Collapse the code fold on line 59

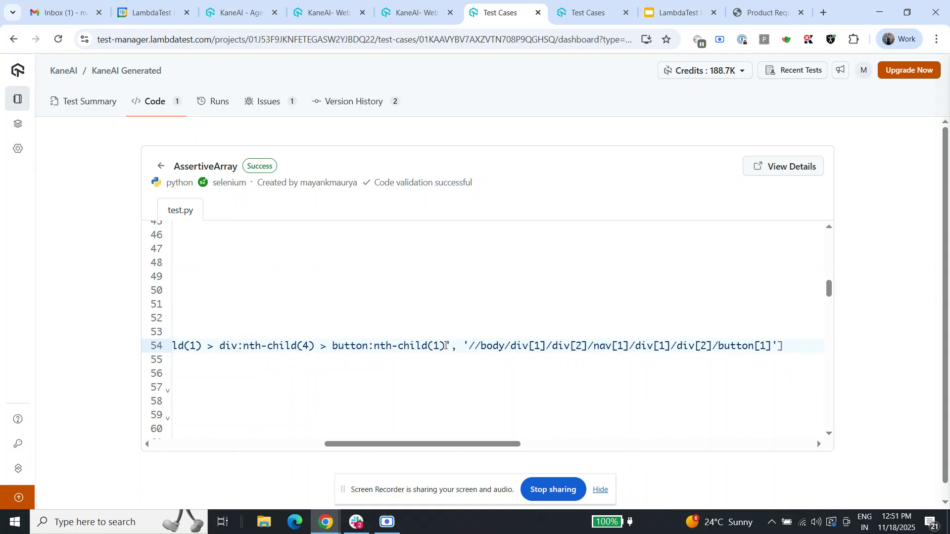click(168, 418)
